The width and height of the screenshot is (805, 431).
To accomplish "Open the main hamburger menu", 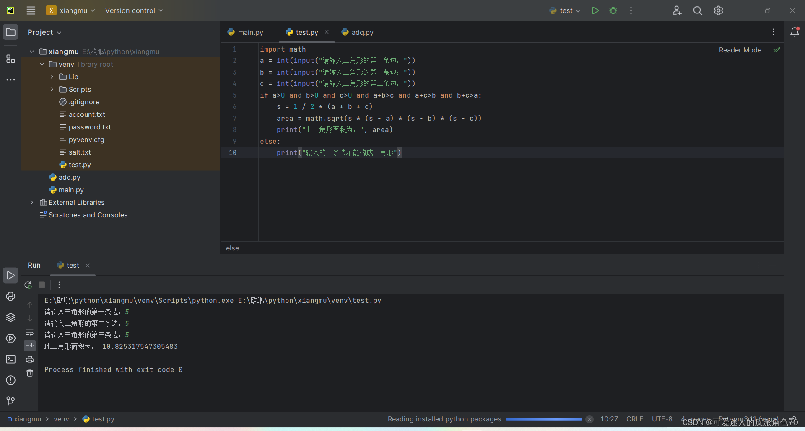I will (31, 10).
